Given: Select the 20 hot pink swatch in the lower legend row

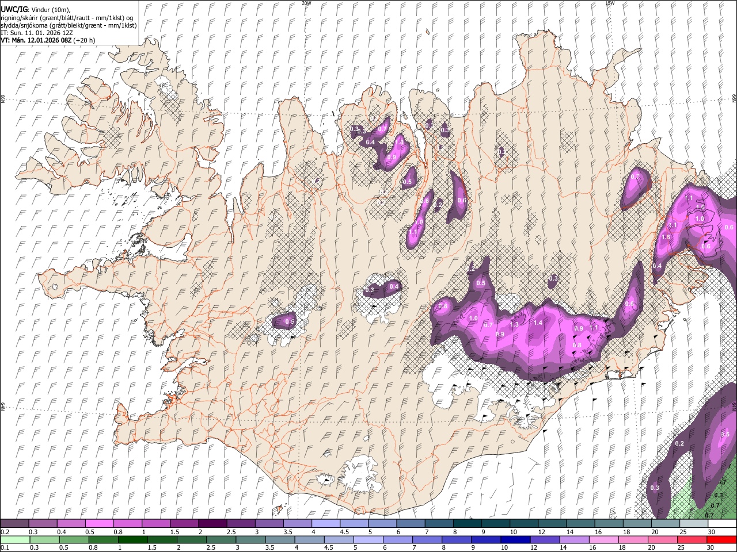Looking at the screenshot, I should pos(662,539).
